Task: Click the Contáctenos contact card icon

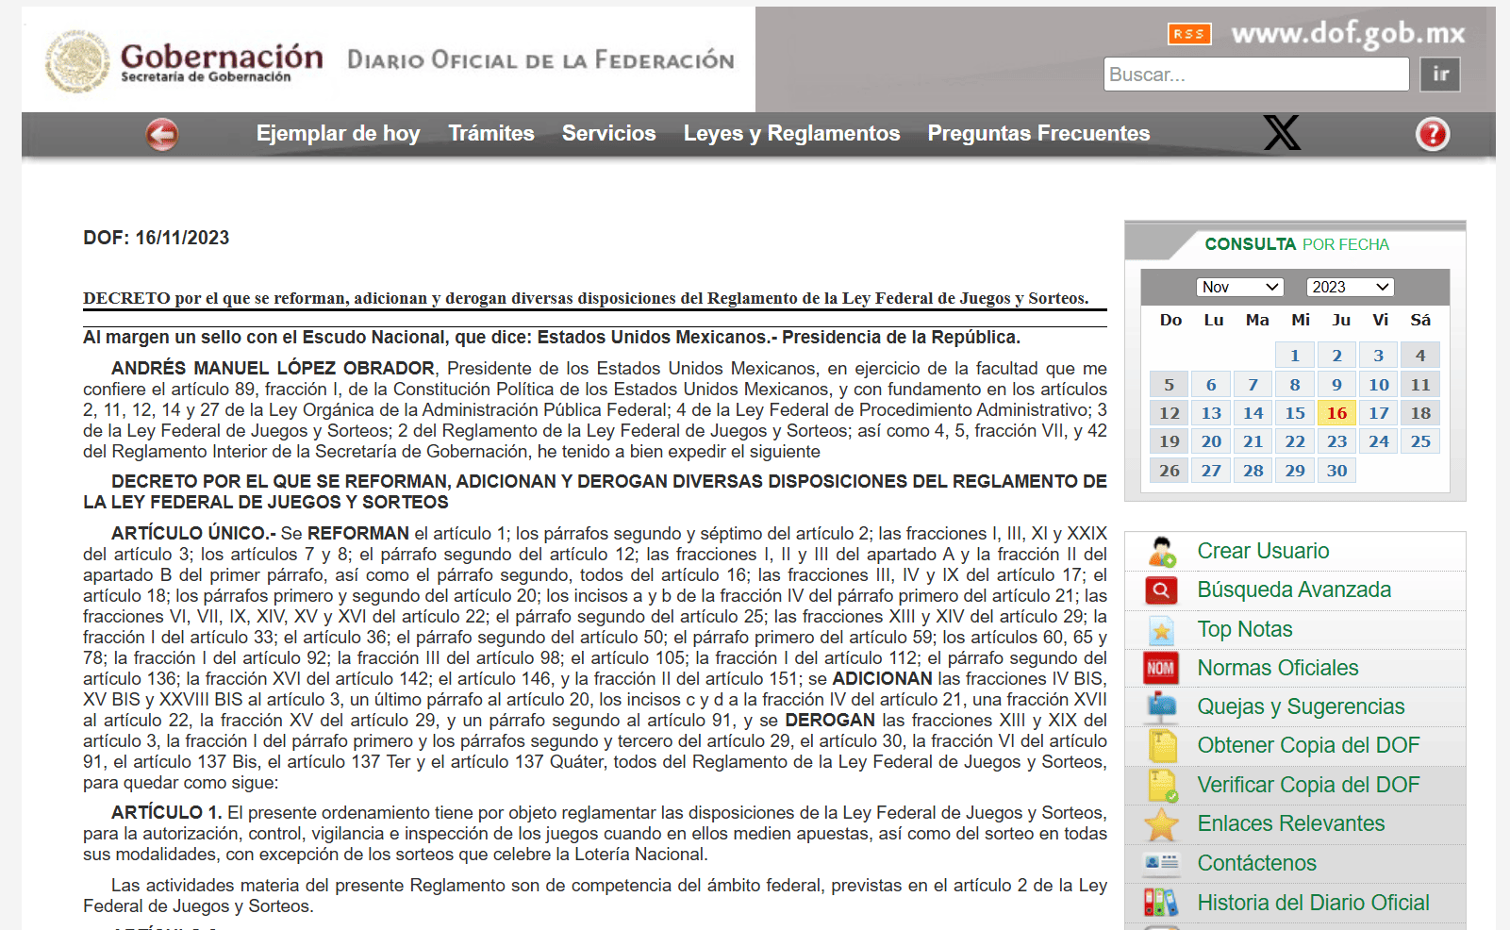Action: tap(1161, 863)
